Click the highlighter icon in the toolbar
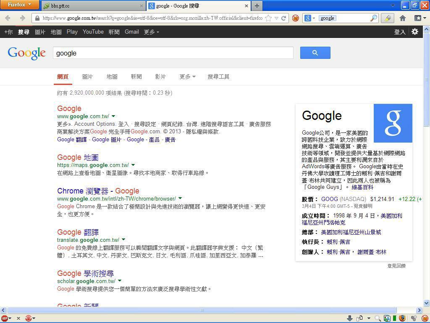This screenshot has width=430, height=323. pos(387,18)
